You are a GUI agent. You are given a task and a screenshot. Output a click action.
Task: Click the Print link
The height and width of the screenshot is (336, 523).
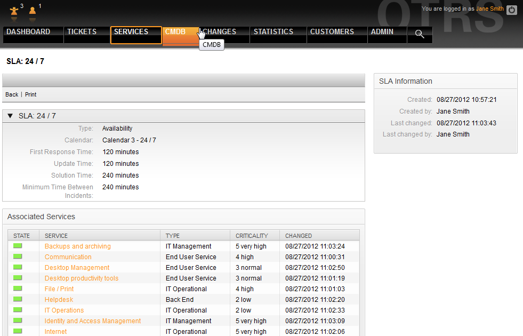(31, 94)
